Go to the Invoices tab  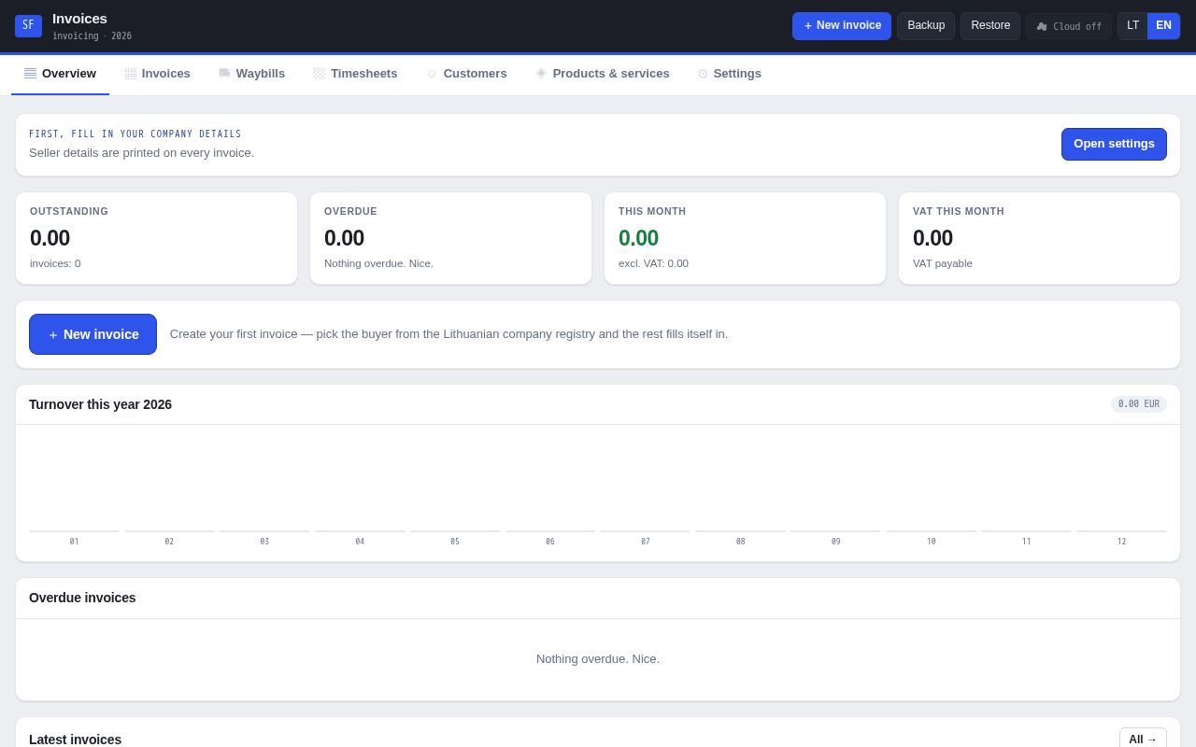(x=157, y=74)
